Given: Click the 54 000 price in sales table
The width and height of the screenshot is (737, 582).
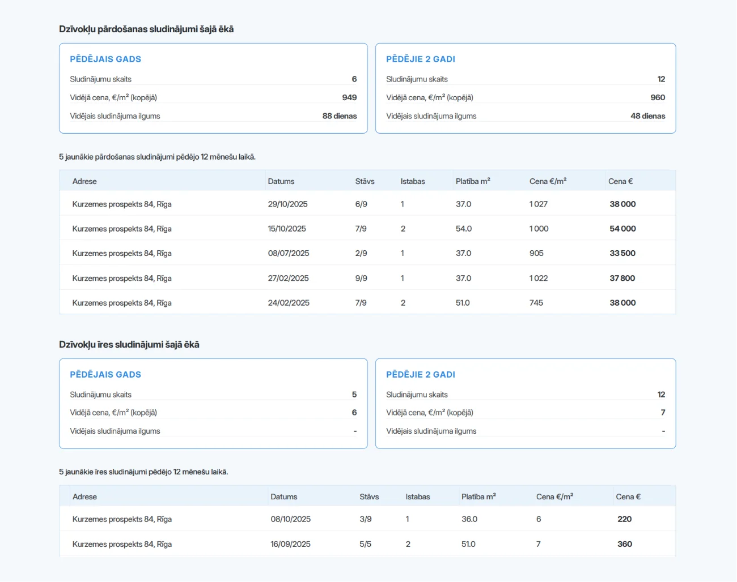Looking at the screenshot, I should click(x=622, y=229).
